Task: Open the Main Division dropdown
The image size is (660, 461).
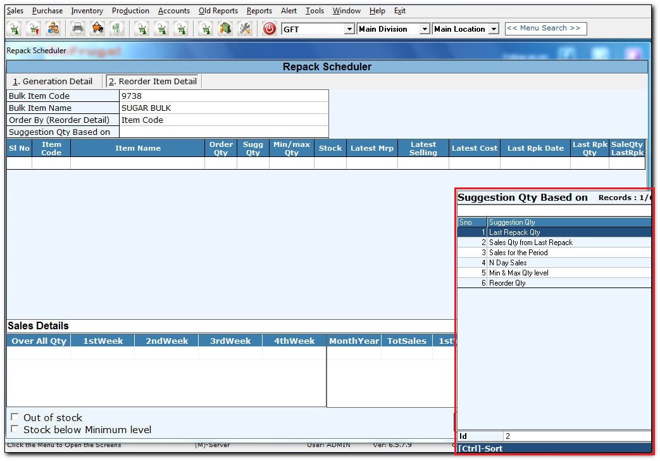Action: (425, 29)
